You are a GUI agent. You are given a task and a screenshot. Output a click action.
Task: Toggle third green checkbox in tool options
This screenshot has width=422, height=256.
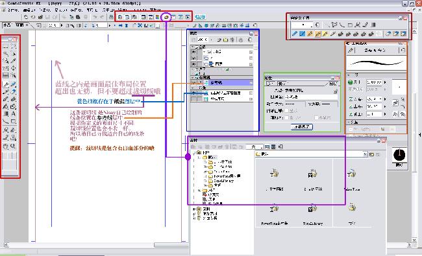pyautogui.click(x=351, y=114)
